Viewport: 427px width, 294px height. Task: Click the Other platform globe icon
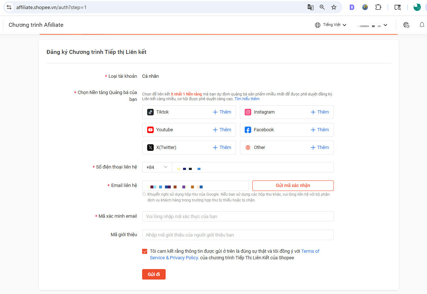248,147
